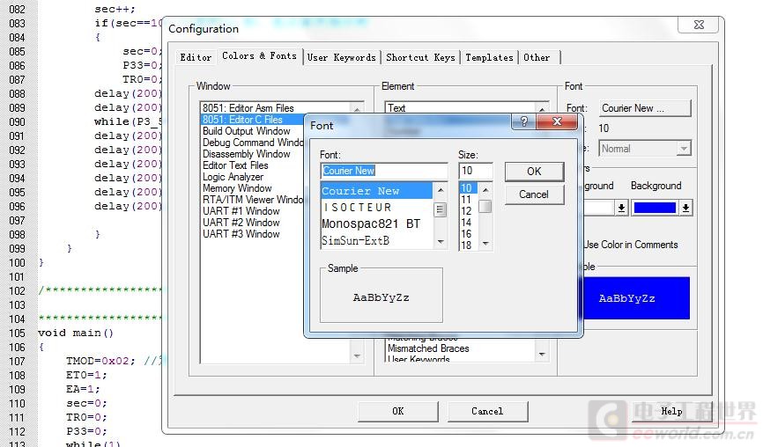Click Element list scroll up arrow
Viewport: 763px width, 447px height.
point(542,108)
